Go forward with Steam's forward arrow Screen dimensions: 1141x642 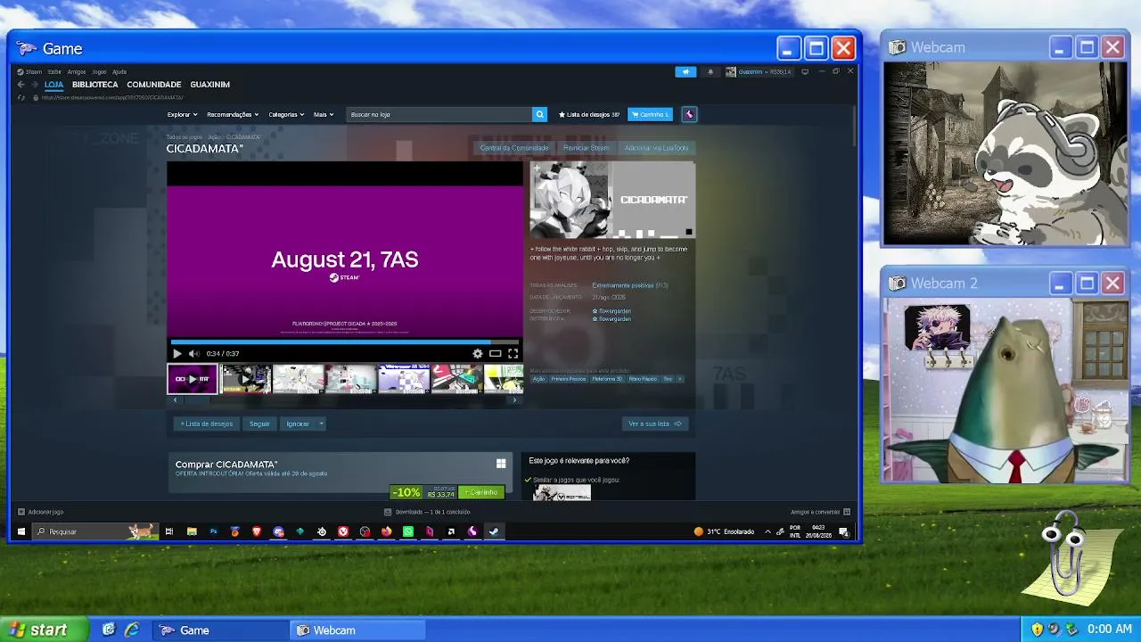(x=34, y=85)
